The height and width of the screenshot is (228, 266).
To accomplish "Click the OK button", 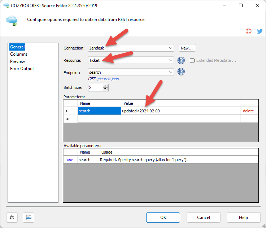I will [x=163, y=217].
